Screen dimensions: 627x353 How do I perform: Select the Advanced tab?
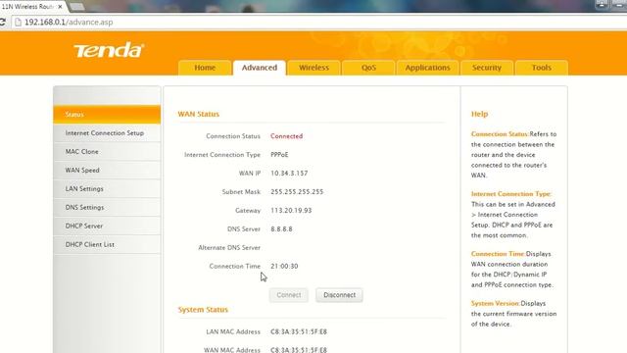point(259,68)
